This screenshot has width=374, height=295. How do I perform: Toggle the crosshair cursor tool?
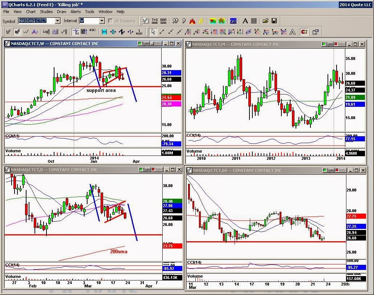point(76,32)
